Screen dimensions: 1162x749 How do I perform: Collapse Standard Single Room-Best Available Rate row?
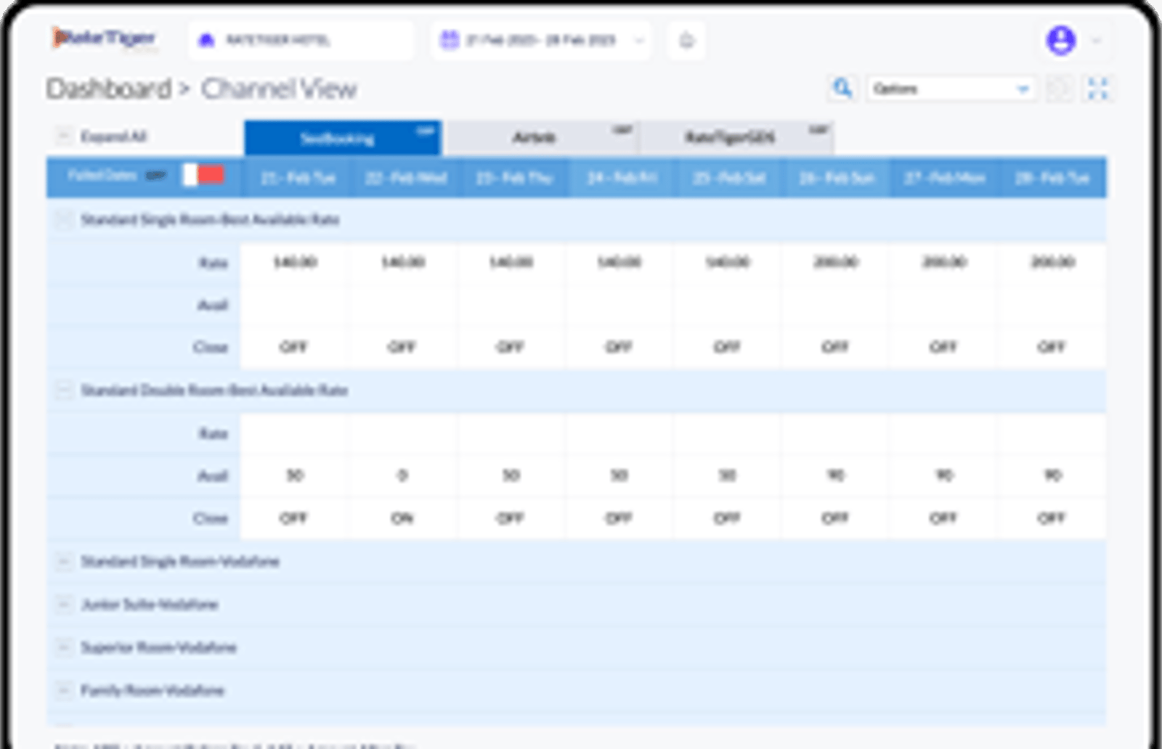64,219
